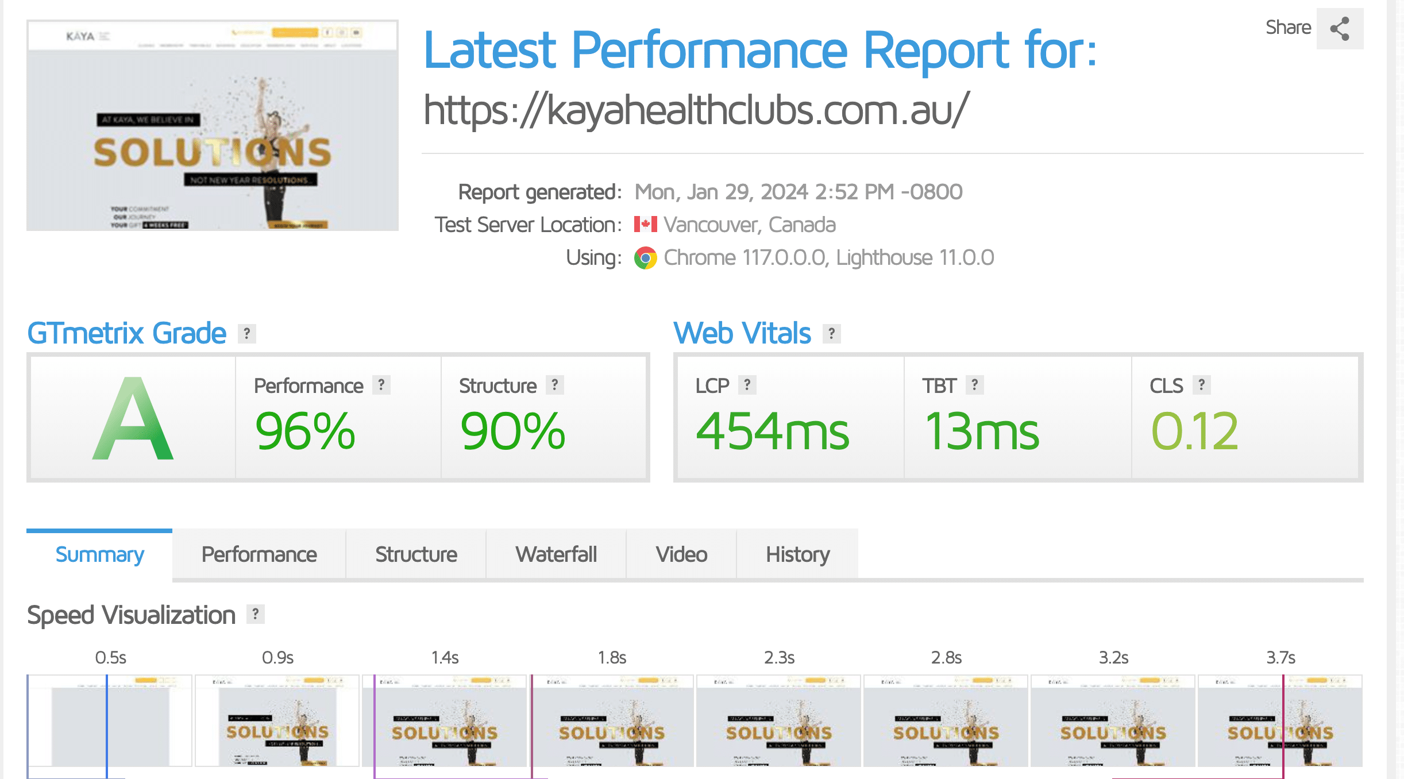Image resolution: width=1404 pixels, height=779 pixels.
Task: Open the History tab view
Action: (x=798, y=554)
